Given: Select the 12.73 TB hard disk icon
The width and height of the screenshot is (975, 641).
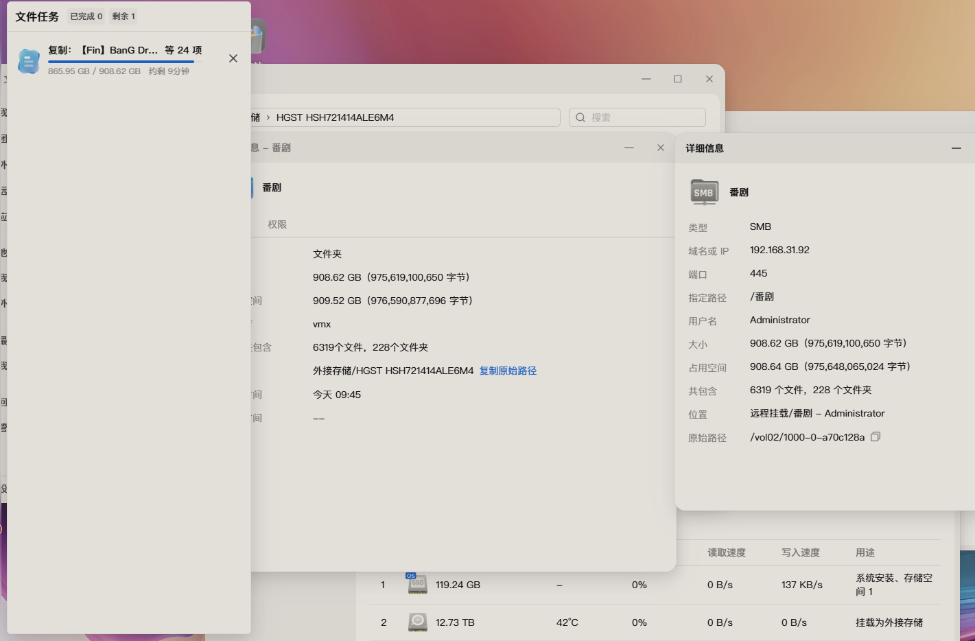Looking at the screenshot, I should click(x=417, y=622).
